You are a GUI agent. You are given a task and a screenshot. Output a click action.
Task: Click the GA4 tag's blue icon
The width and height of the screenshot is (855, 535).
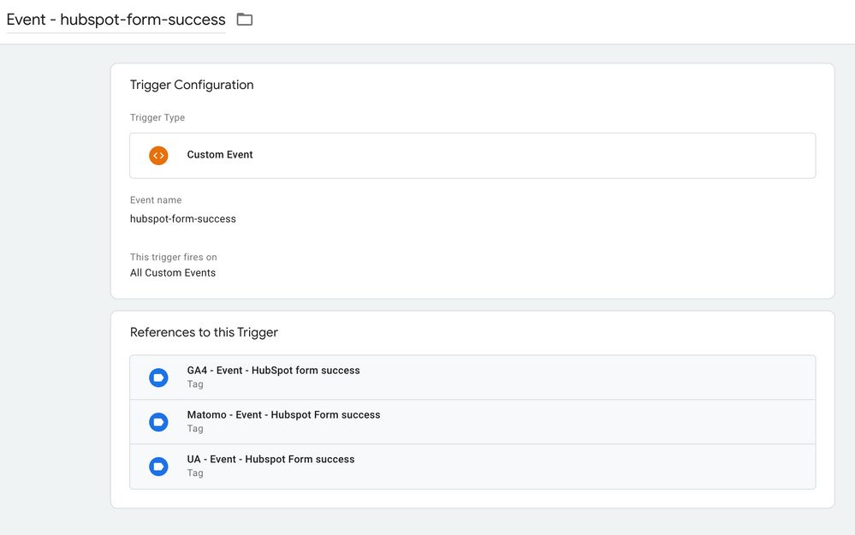[158, 377]
